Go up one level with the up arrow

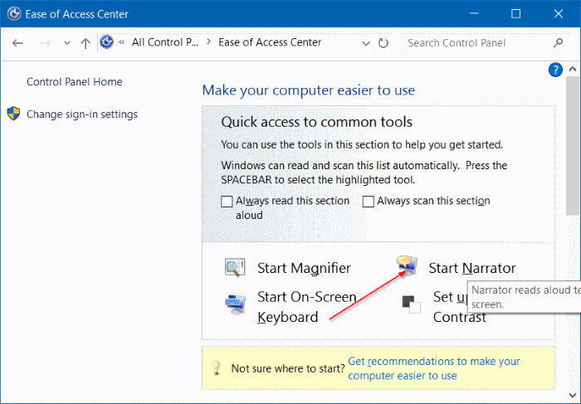85,43
